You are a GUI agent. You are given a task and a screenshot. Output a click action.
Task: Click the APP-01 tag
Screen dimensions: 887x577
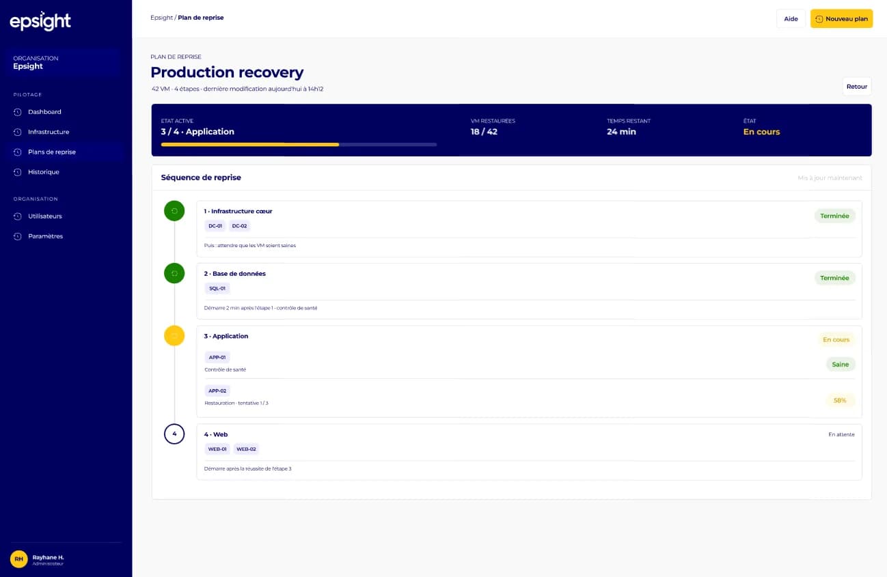[x=217, y=357]
